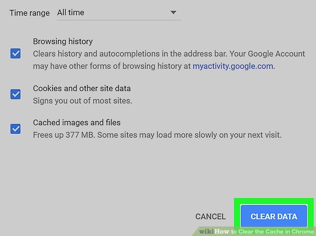
Task: Uncheck the Browsing history checkbox
Action: click(x=16, y=53)
